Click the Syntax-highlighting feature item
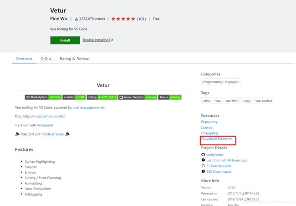 click(x=40, y=161)
